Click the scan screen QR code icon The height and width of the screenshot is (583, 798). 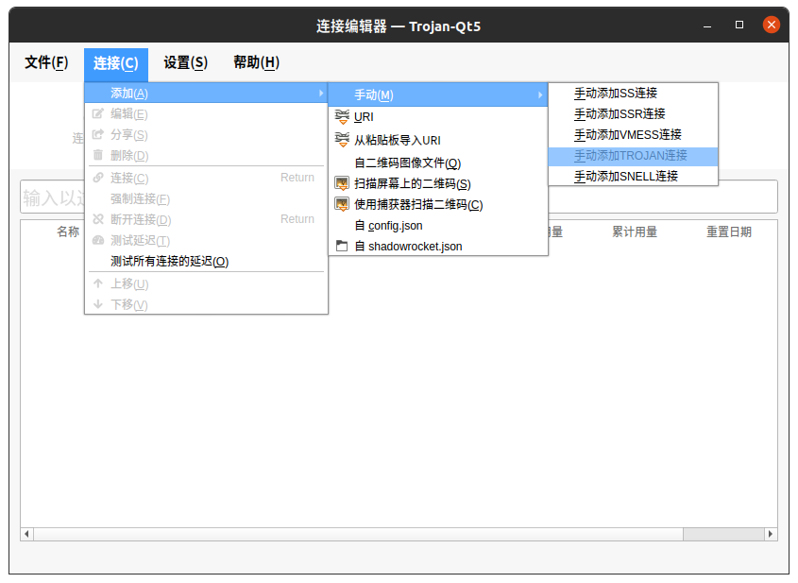pos(342,183)
